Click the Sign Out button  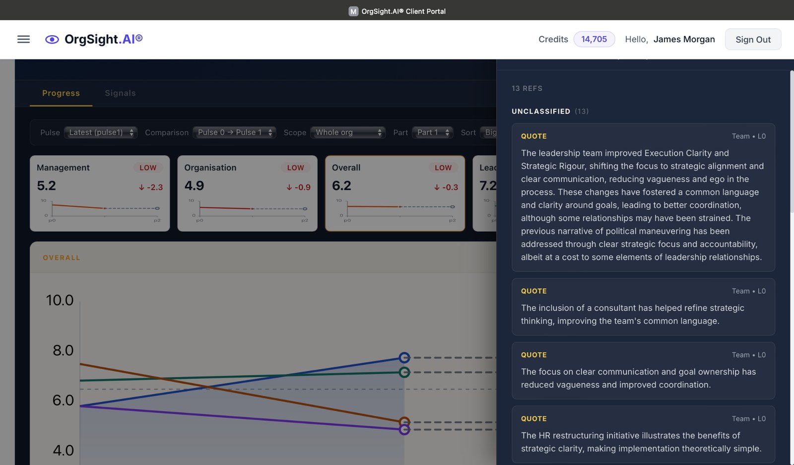click(x=753, y=40)
